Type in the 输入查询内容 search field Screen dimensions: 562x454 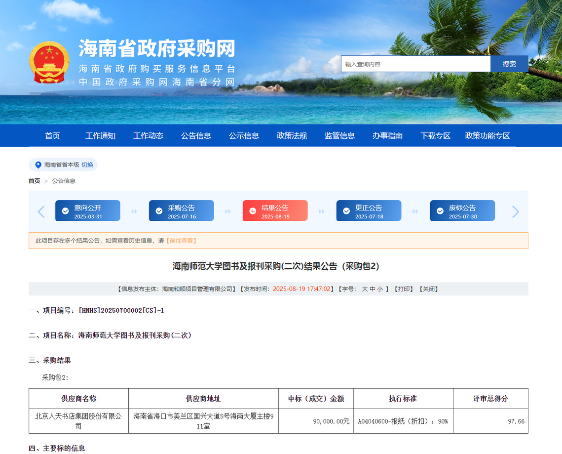tap(415, 64)
